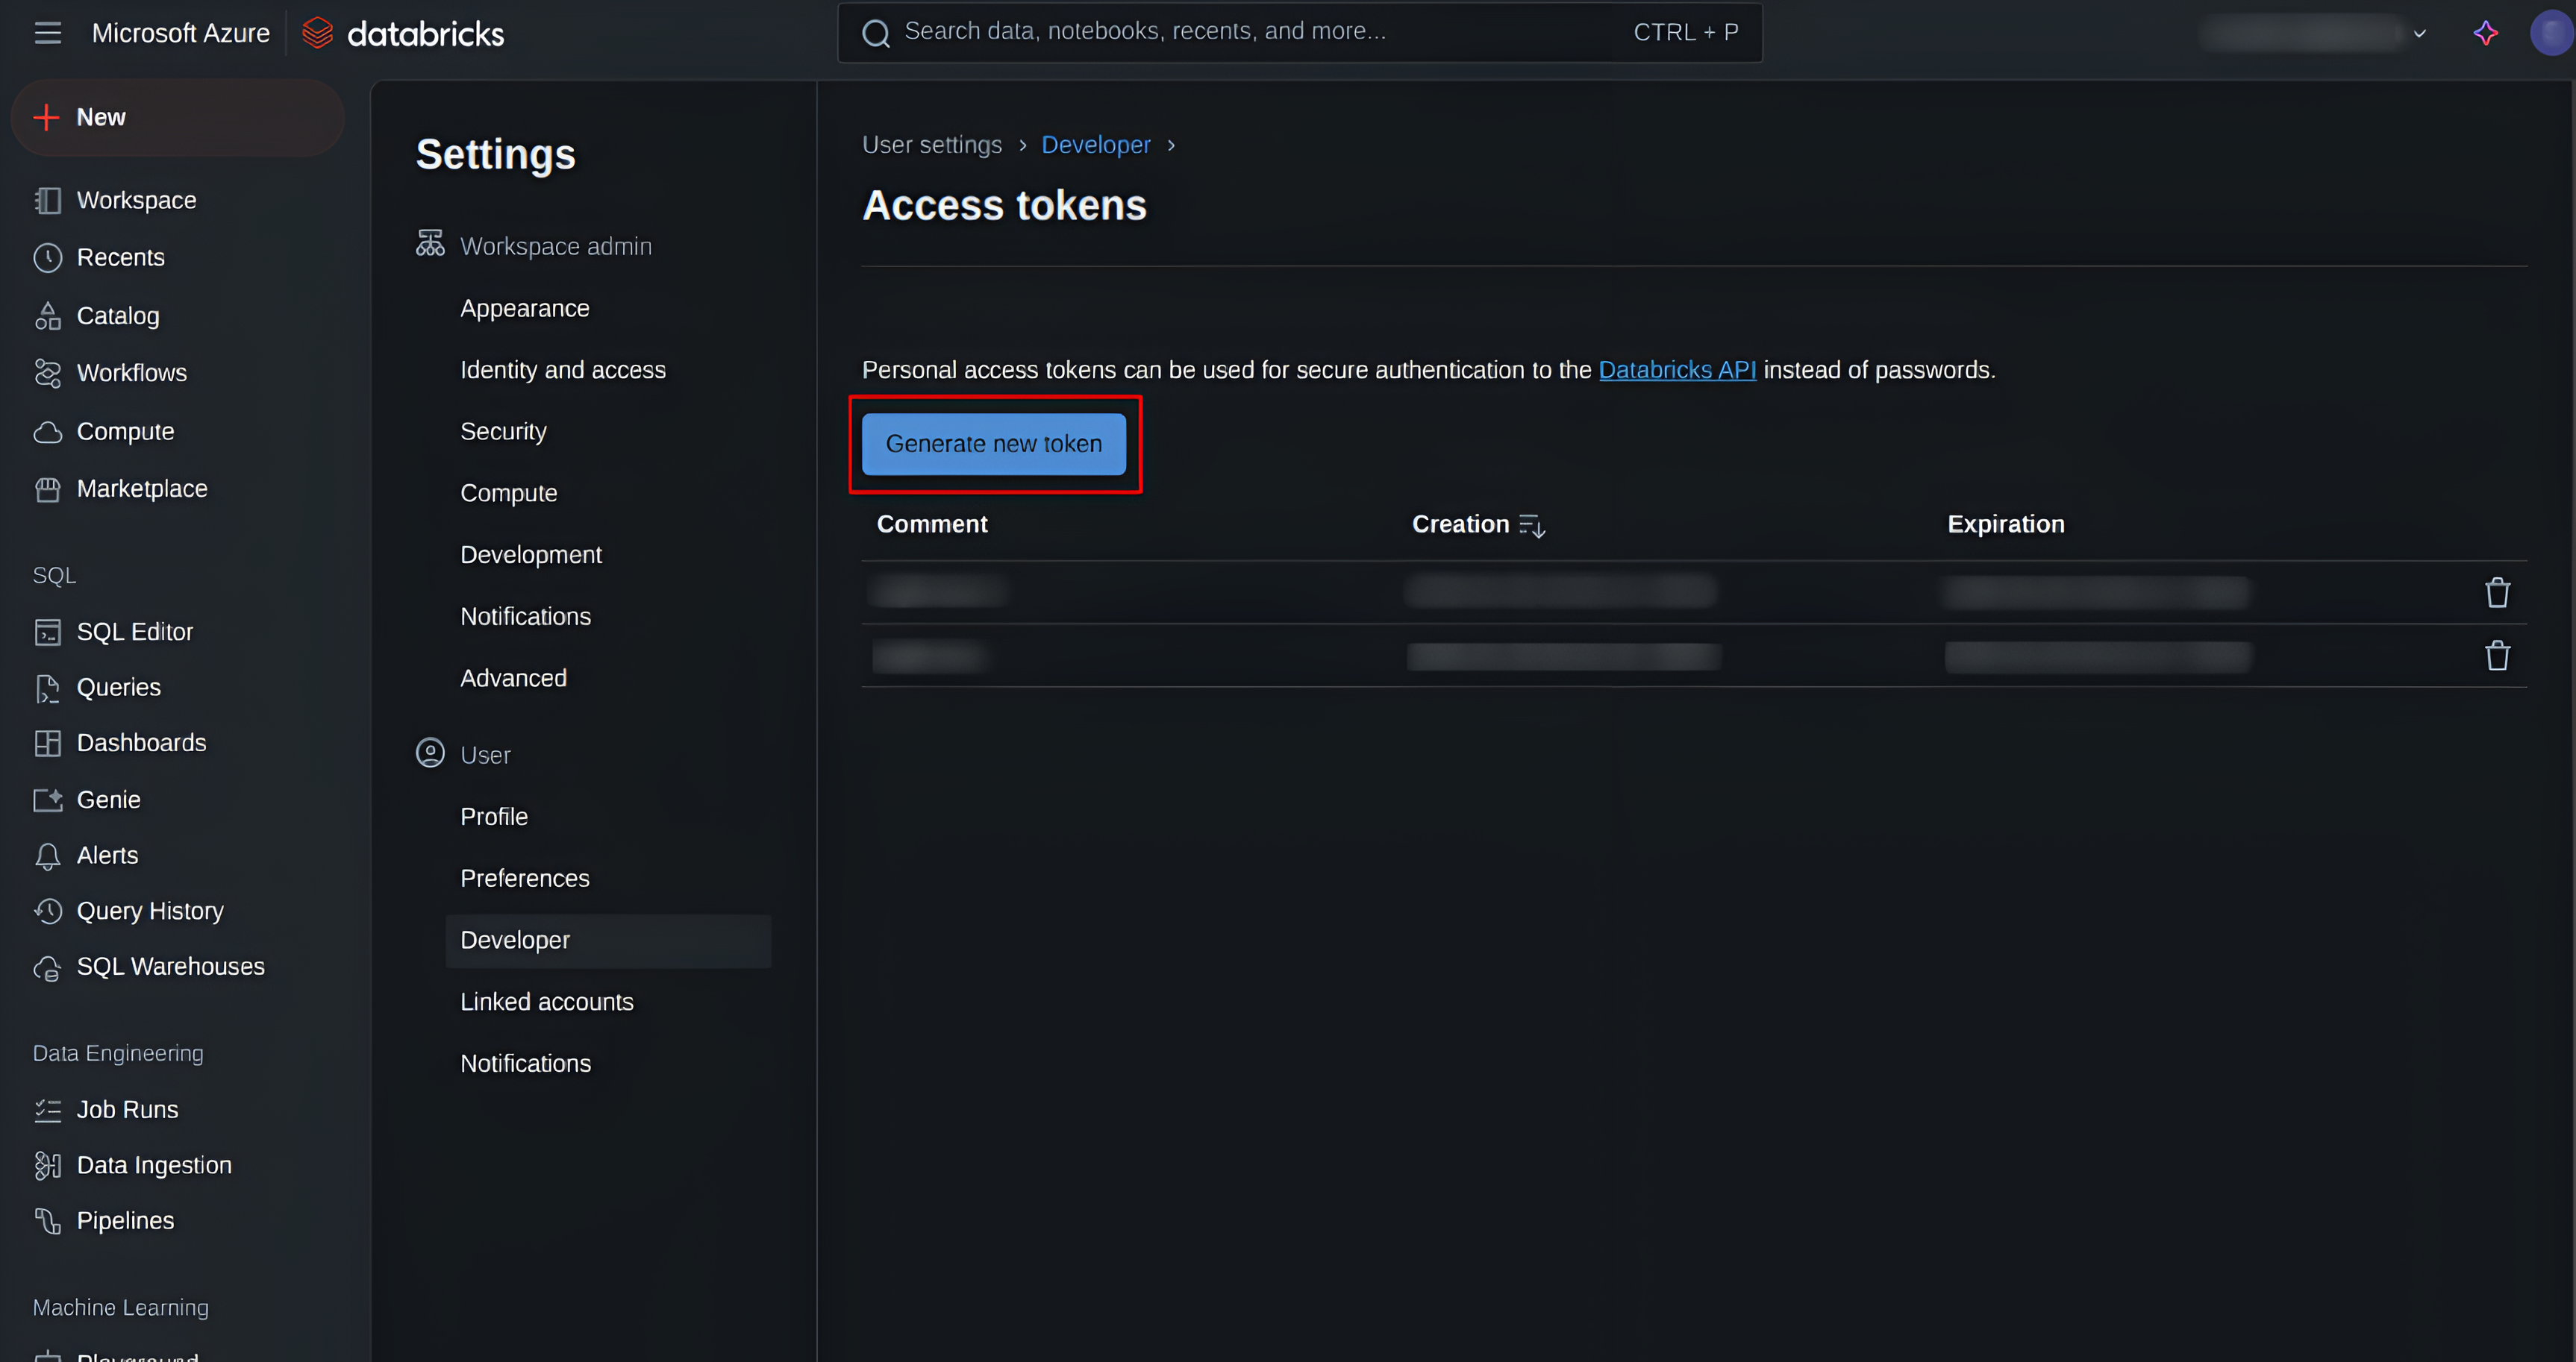Click the SQL Editor icon
Screen dimensions: 2576x1362
click(x=47, y=632)
